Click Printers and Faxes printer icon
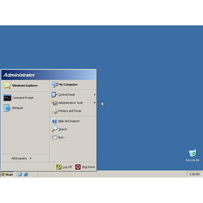Image resolution: width=203 pixels, height=203 pixels. click(54, 111)
